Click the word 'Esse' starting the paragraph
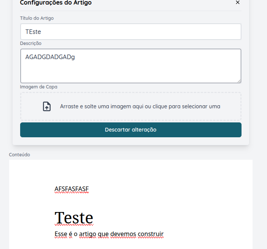The width and height of the screenshot is (267, 249). tap(61, 234)
